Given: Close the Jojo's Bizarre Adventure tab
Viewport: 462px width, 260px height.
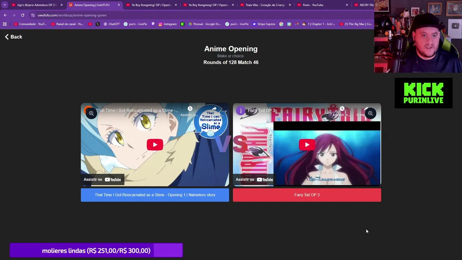Looking at the screenshot, I should point(62,5).
